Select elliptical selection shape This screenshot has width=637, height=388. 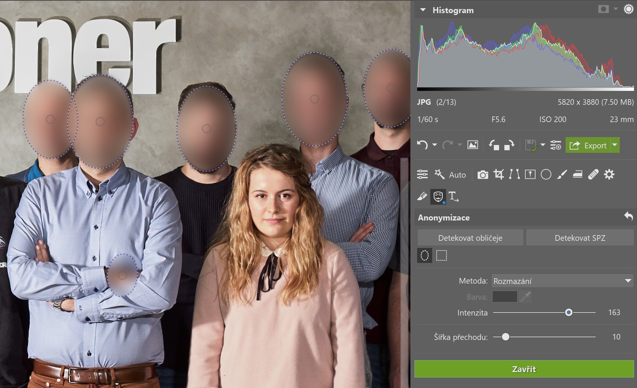click(x=425, y=255)
